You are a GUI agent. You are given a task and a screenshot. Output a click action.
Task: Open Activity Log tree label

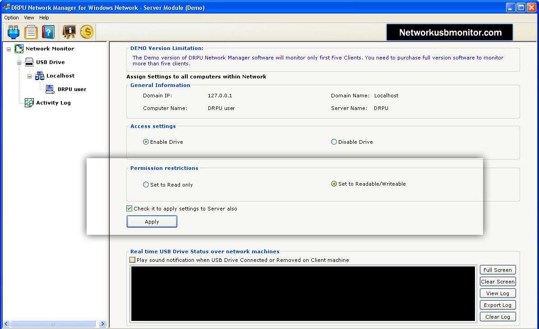[x=53, y=103]
